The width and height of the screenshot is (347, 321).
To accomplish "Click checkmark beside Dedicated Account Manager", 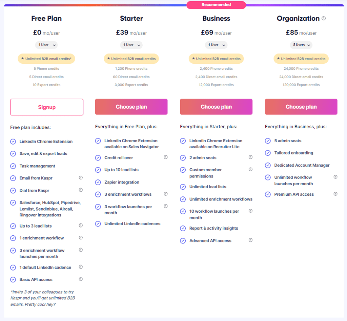I will click(x=268, y=165).
